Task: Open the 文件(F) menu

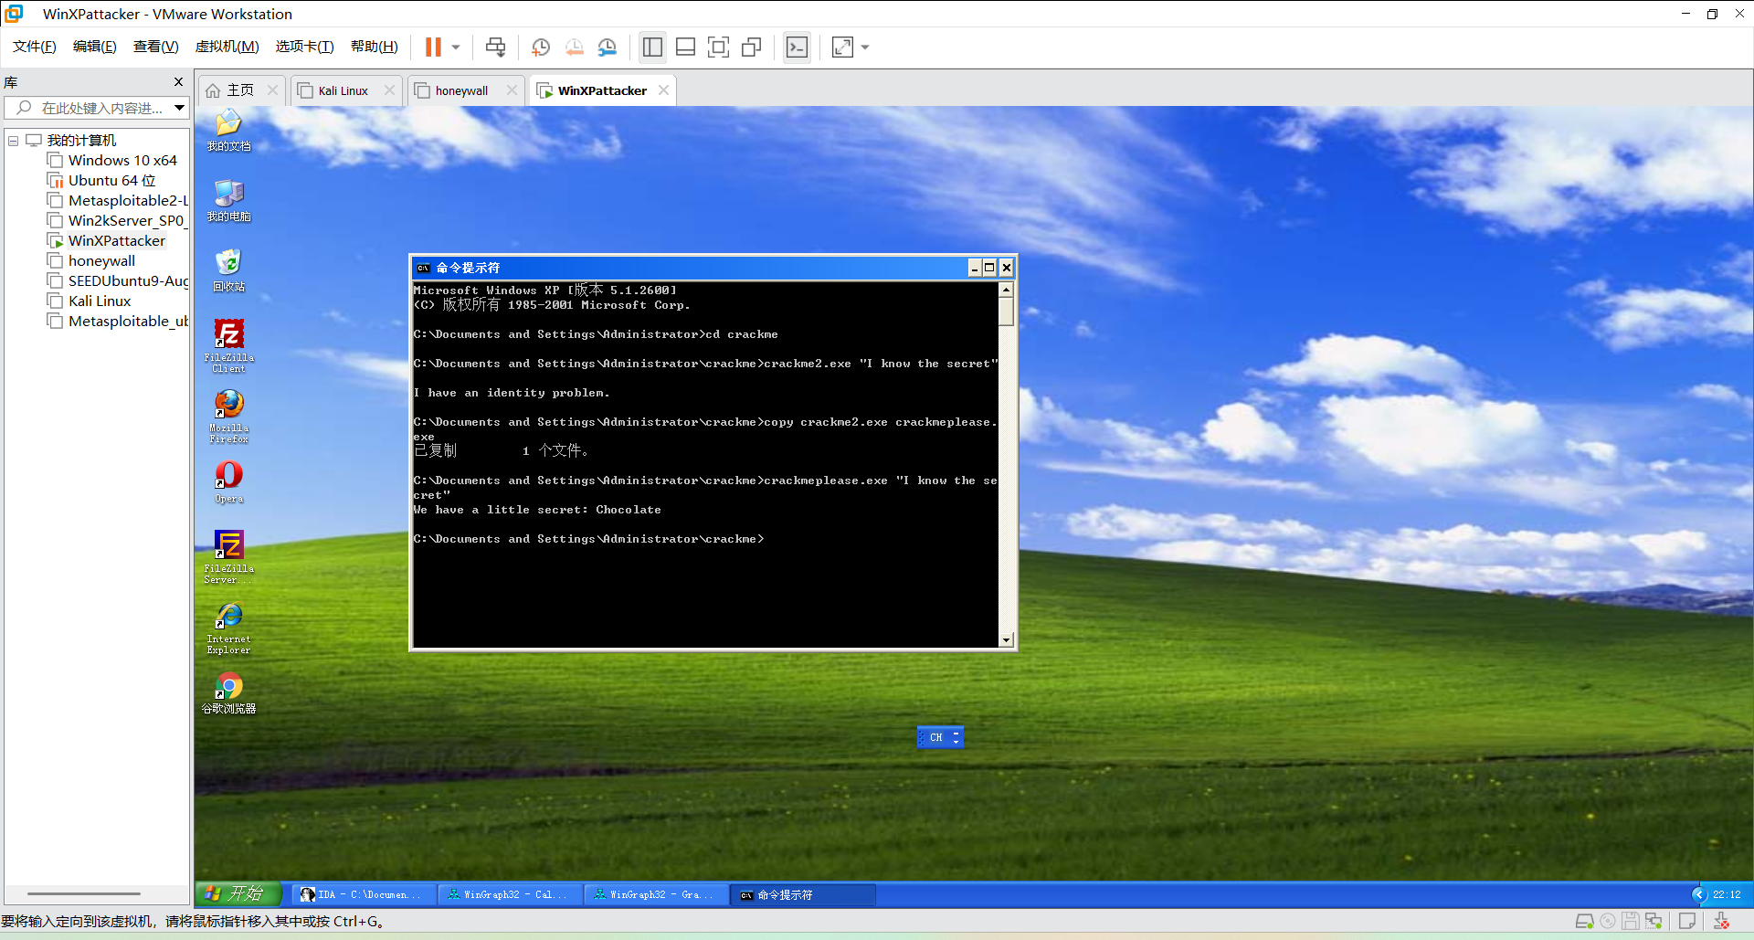Action: 35,47
